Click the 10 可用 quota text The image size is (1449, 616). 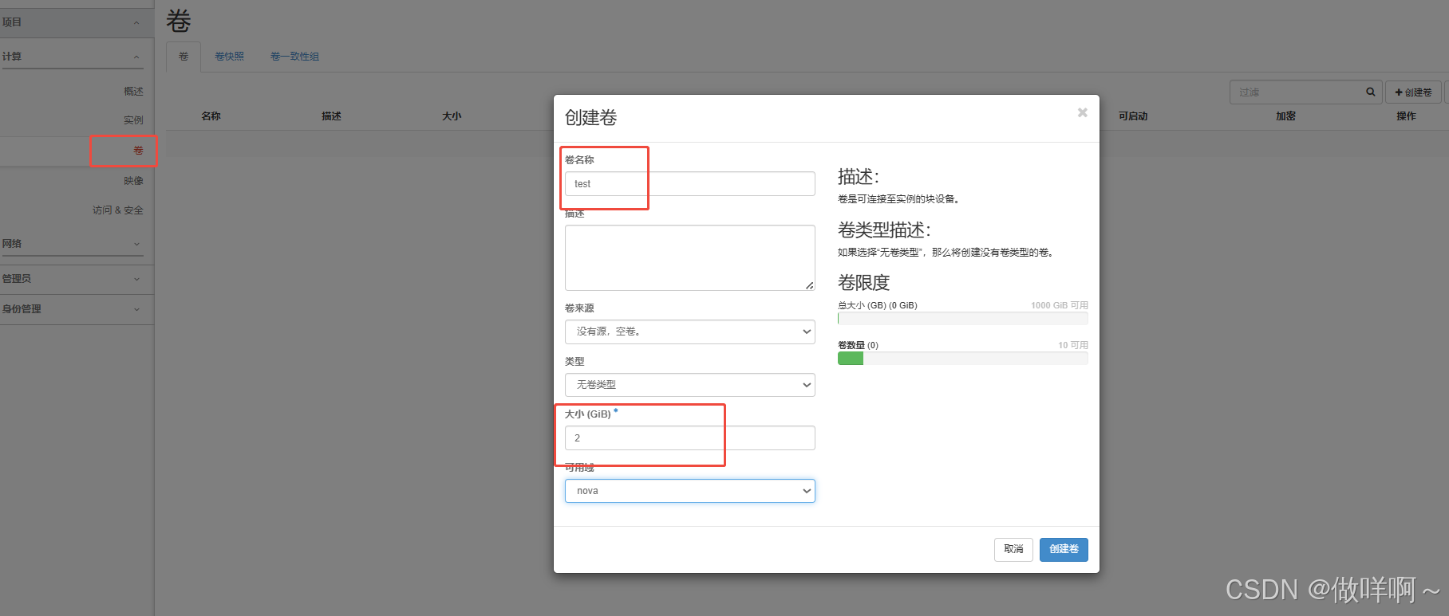(1072, 345)
